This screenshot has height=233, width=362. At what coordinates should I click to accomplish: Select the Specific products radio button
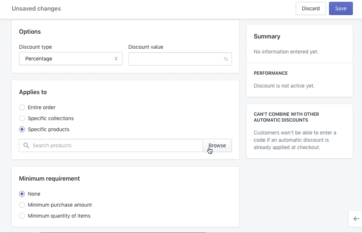(22, 129)
